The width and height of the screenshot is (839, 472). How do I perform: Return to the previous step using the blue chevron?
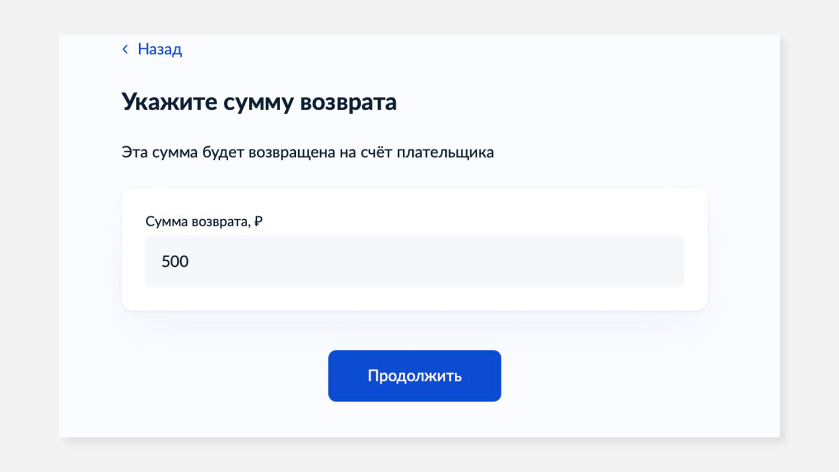125,49
